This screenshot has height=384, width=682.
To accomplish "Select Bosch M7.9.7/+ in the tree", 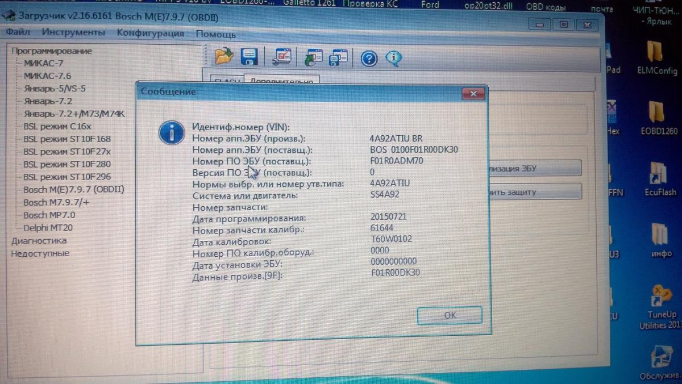I will pos(56,202).
